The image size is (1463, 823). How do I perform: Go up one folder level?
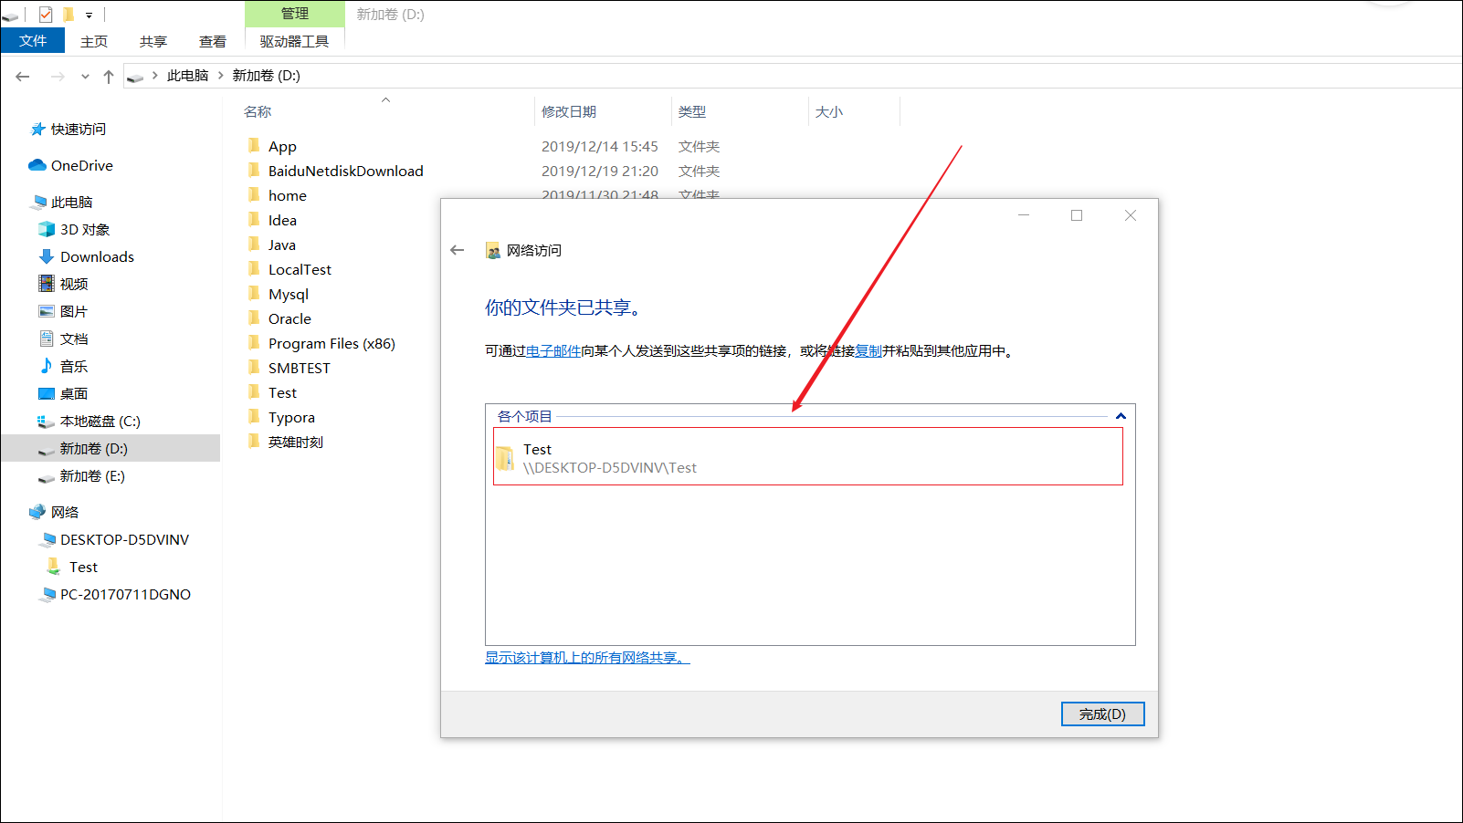pos(109,77)
